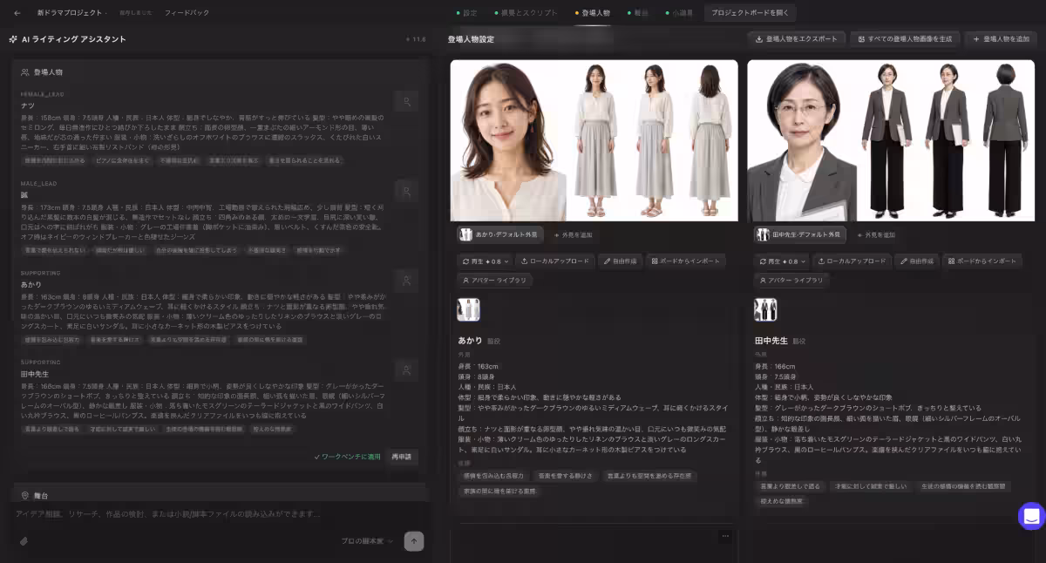Image resolution: width=1046 pixels, height=563 pixels.
Task: Select あかり・デフォルト外見 appearance chip
Action: (500, 234)
